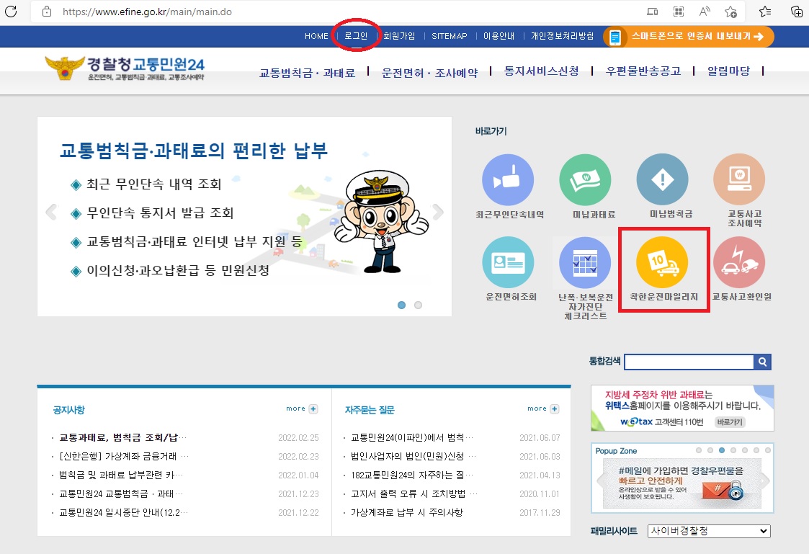Select first Popup Zone indicator dot
The height and width of the screenshot is (554, 809).
click(x=699, y=450)
